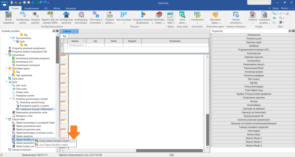Click blue upload arrow in quick access bar
Image resolution: width=295 pixels, height=157 pixels.
click(x=33, y=2)
